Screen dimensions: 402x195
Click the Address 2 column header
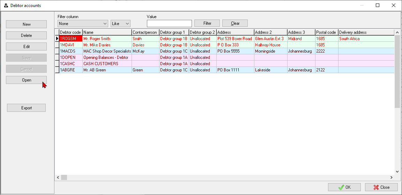coord(271,32)
